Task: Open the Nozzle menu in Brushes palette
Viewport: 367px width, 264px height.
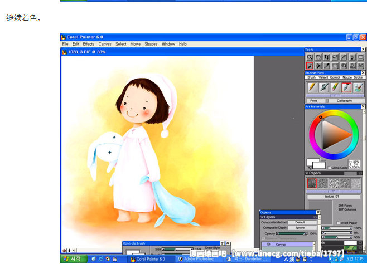Action: (x=347, y=77)
